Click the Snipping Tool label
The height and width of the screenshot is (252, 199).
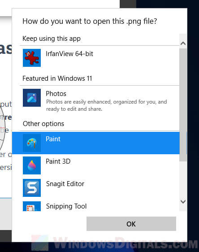pos(66,206)
